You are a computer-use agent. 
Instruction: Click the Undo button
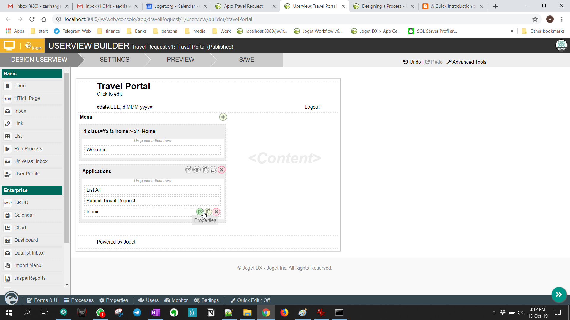412,62
